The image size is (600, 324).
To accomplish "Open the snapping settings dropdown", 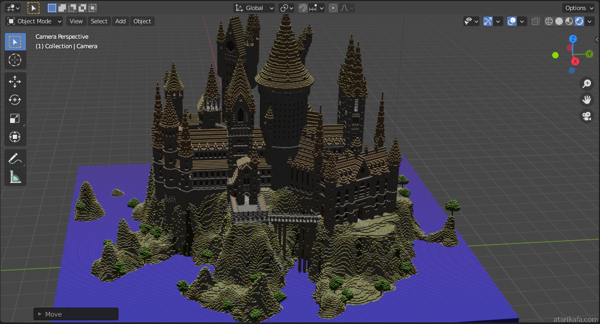I will [x=316, y=8].
